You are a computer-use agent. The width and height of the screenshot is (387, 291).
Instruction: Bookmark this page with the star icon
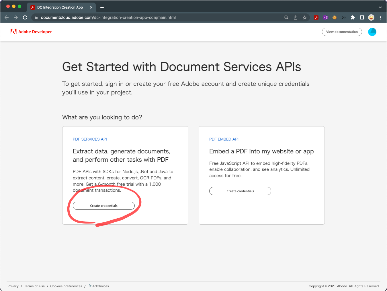point(305,17)
